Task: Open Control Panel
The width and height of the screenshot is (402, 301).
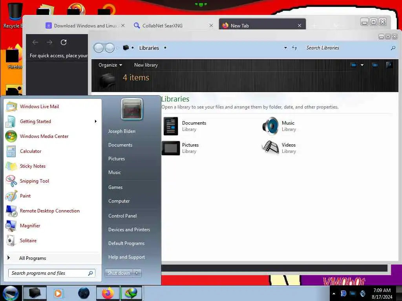Action: point(122,216)
